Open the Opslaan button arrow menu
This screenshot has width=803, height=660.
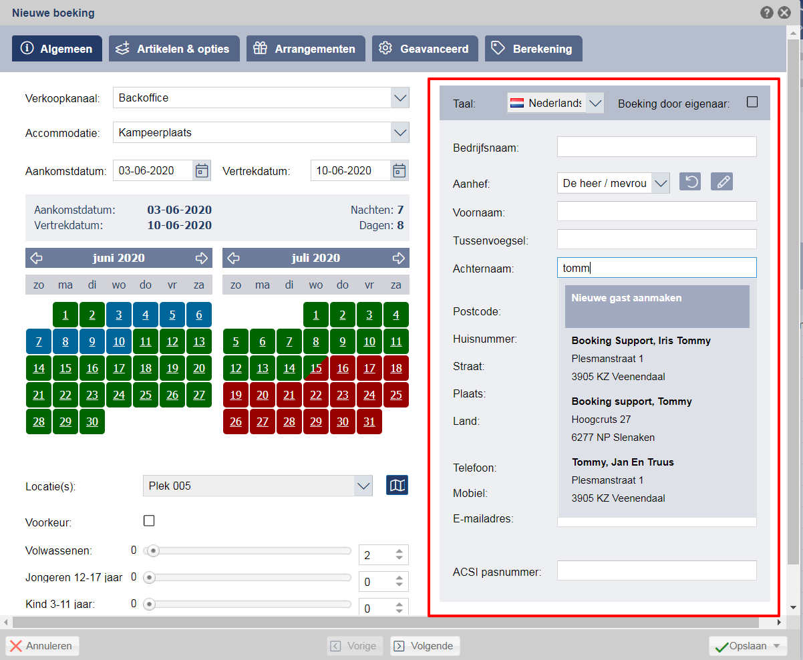(x=776, y=646)
